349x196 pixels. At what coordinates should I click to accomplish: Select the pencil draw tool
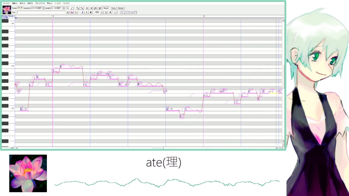pyautogui.click(x=72, y=8)
